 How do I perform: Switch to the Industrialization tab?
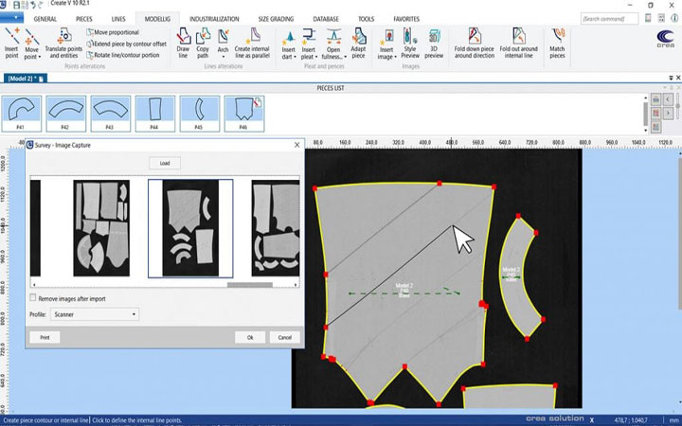pyautogui.click(x=214, y=18)
